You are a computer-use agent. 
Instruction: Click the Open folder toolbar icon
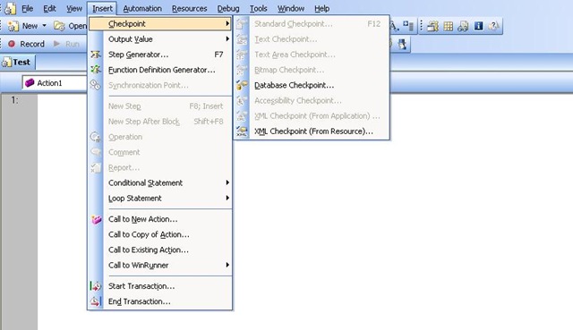[x=59, y=26]
